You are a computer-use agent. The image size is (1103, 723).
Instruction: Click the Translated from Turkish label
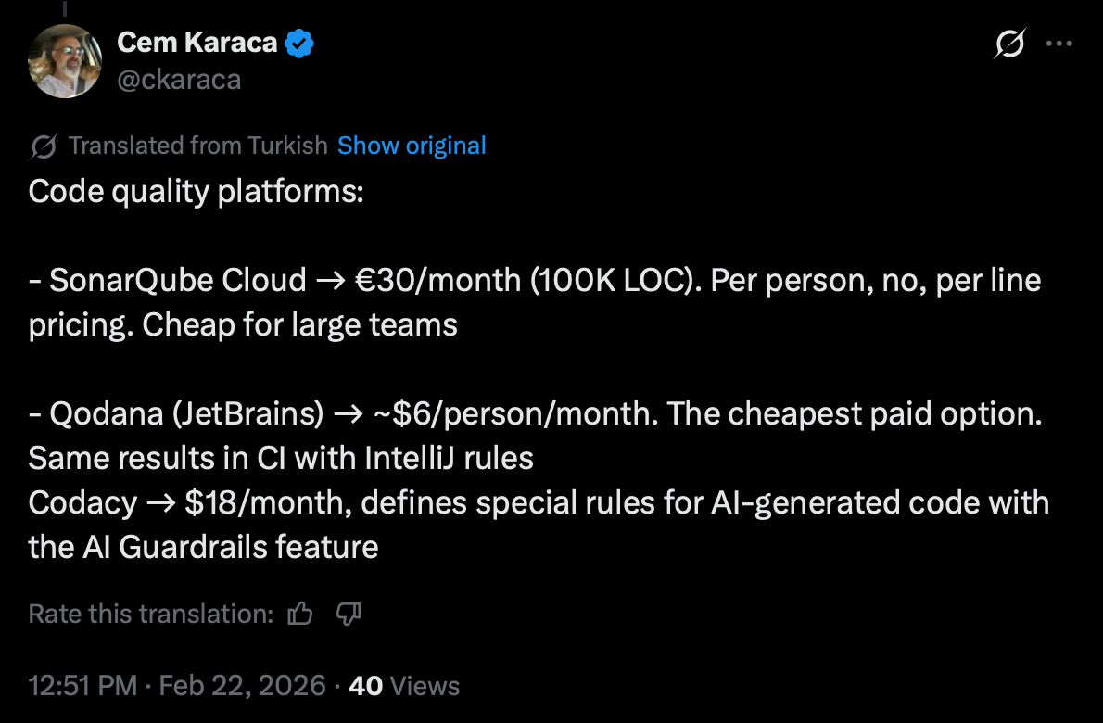(197, 146)
